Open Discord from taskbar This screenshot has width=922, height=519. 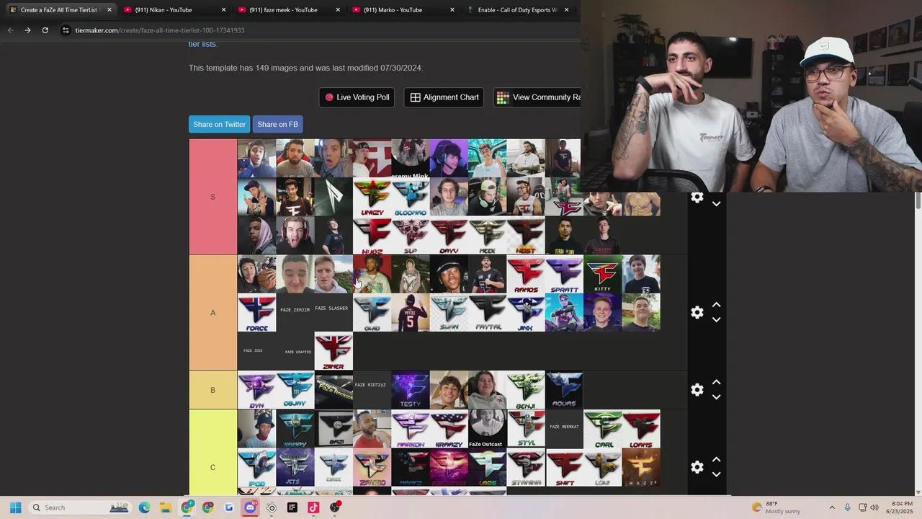pyautogui.click(x=250, y=507)
